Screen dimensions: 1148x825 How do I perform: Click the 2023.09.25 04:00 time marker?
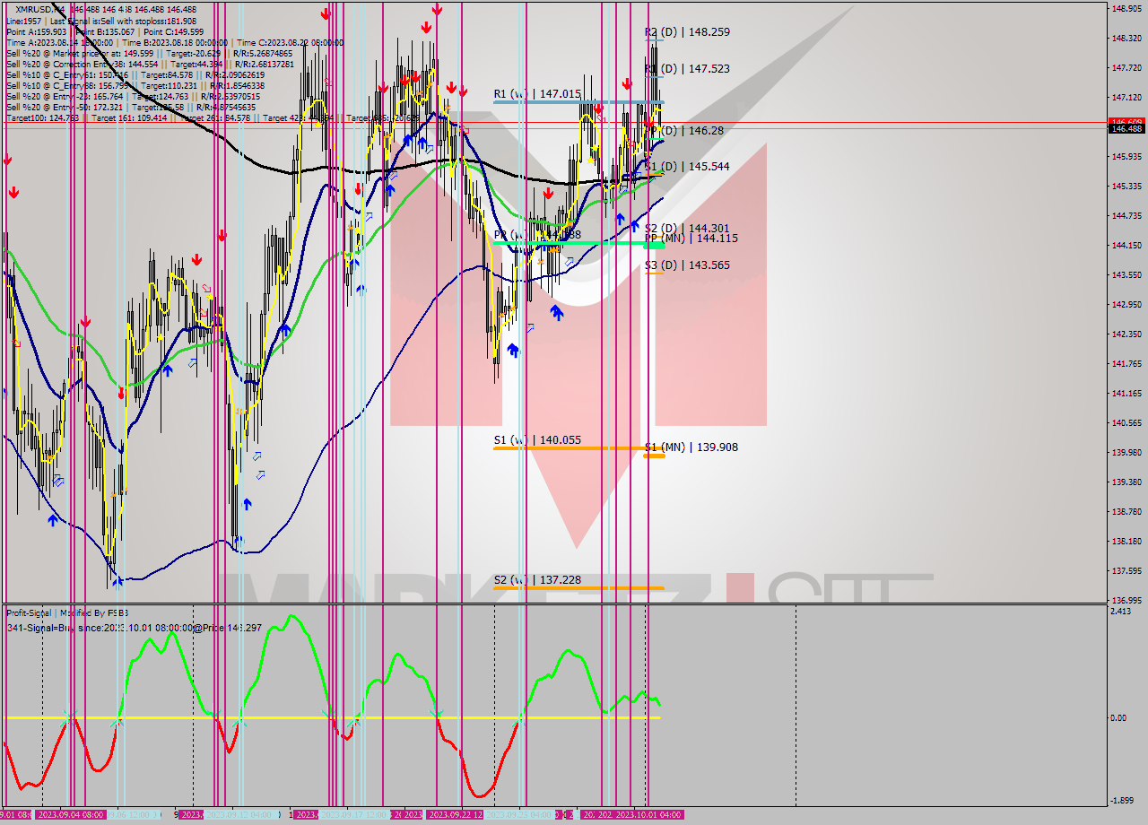(520, 814)
